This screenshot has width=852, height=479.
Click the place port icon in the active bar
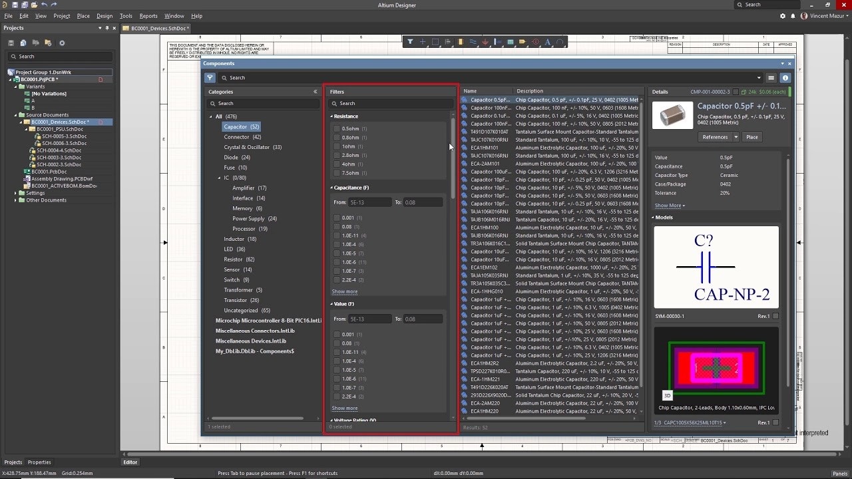coord(523,42)
